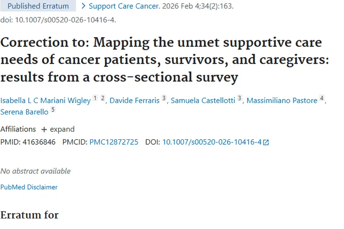Click the external link icon after the DOI
Viewport: 344px width, 229px height.
click(x=266, y=142)
